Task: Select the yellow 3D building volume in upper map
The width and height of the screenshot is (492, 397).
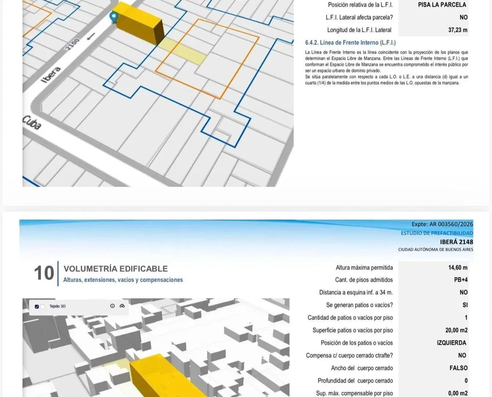Action: coord(139,23)
